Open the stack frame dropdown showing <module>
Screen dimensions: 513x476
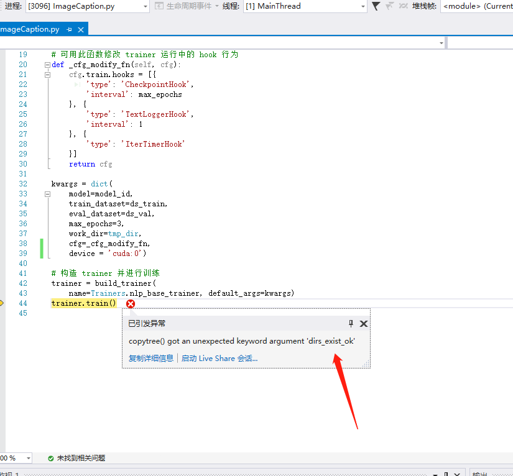pyautogui.click(x=477, y=6)
